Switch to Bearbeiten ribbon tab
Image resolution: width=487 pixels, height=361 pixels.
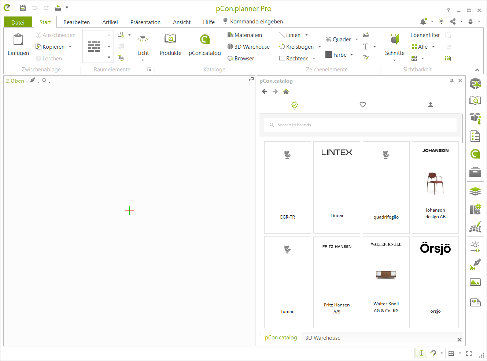pyautogui.click(x=77, y=22)
